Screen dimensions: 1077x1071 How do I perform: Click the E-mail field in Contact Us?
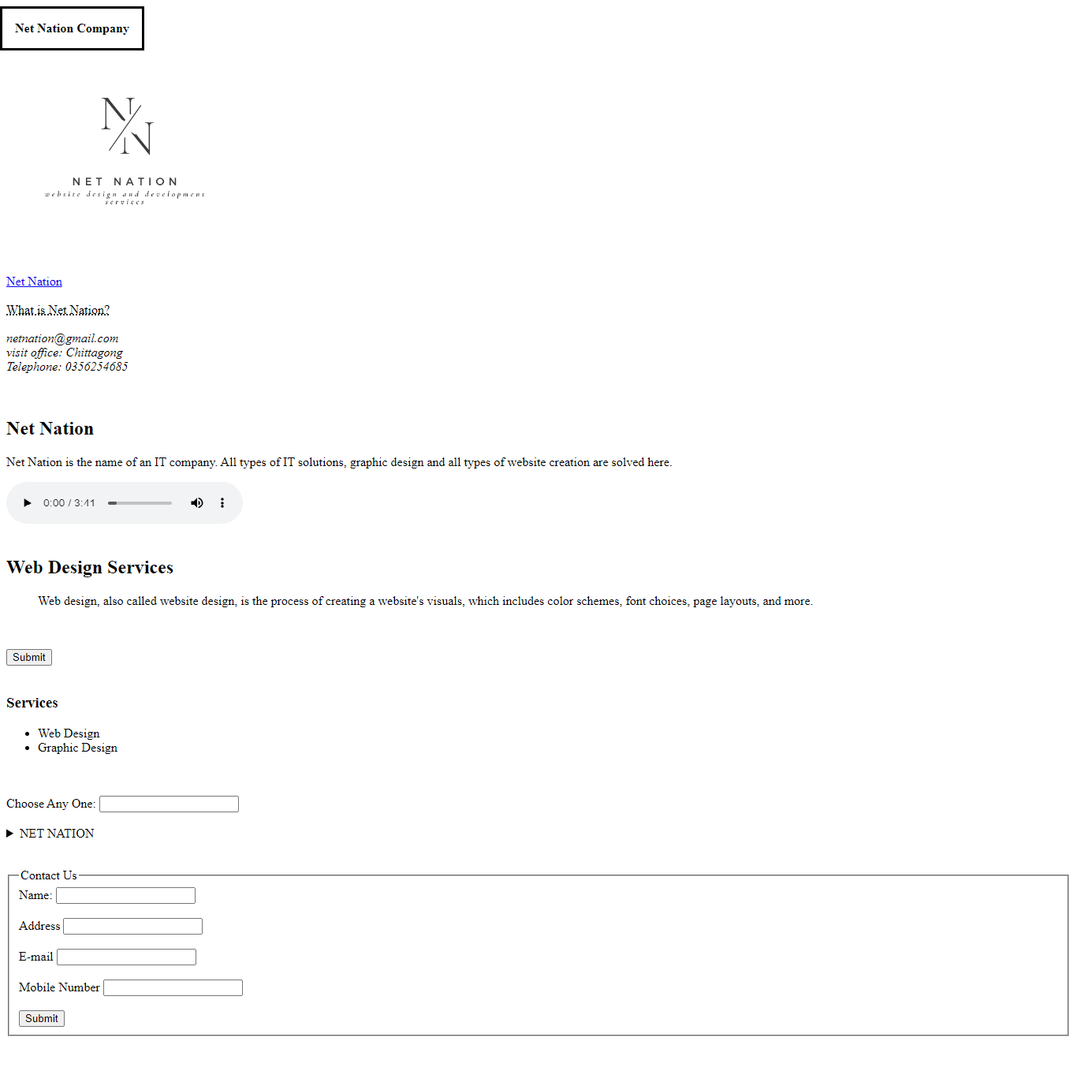point(126,957)
